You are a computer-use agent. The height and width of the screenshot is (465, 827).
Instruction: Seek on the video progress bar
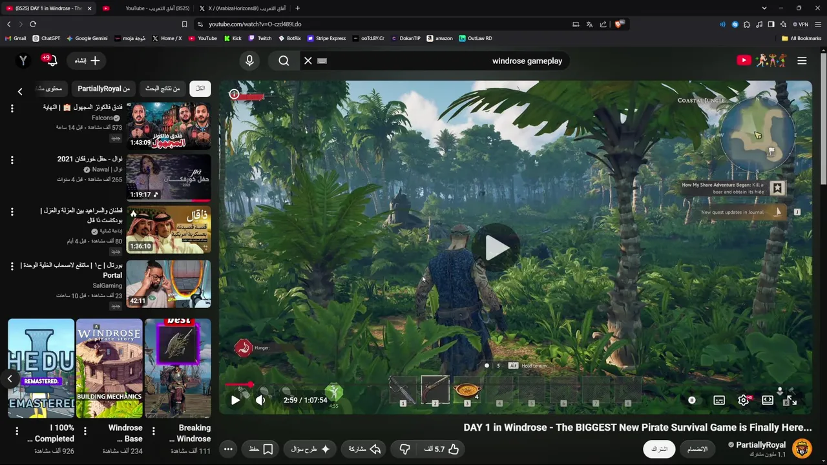click(x=515, y=385)
